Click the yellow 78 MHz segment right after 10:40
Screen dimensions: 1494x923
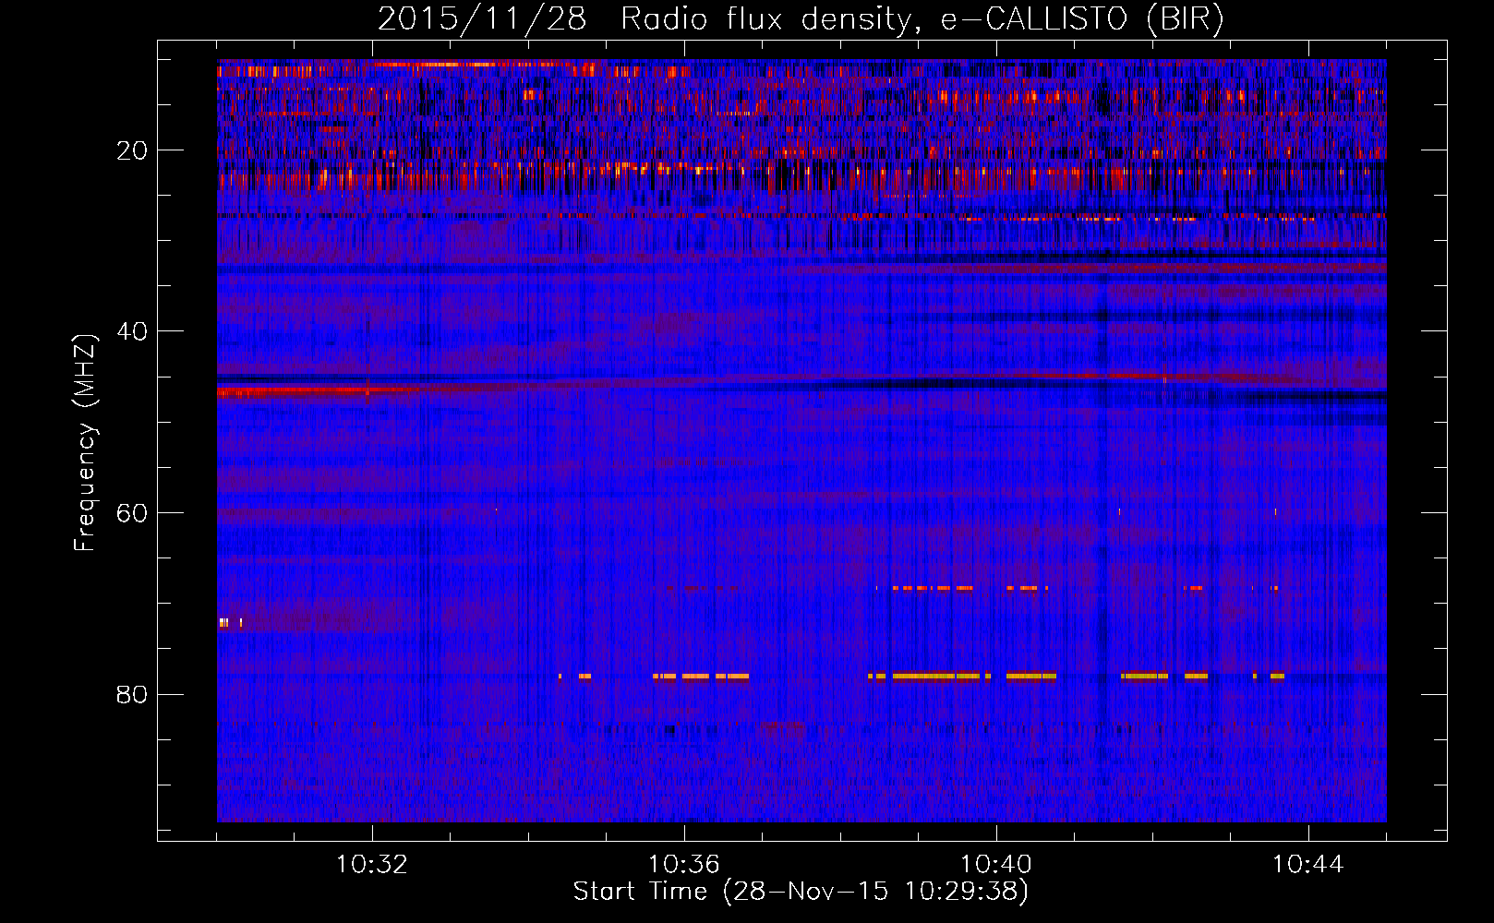coord(1030,676)
